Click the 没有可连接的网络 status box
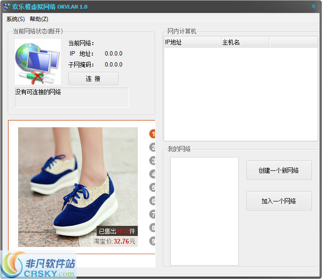The image size is (322, 279). pyautogui.click(x=72, y=97)
